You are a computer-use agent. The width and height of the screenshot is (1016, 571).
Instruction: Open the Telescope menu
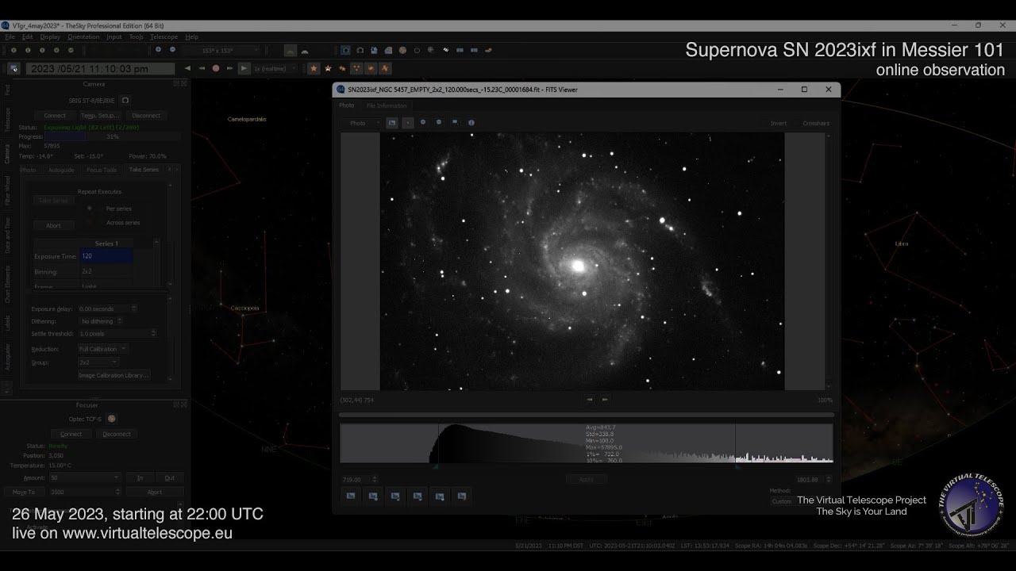(164, 36)
